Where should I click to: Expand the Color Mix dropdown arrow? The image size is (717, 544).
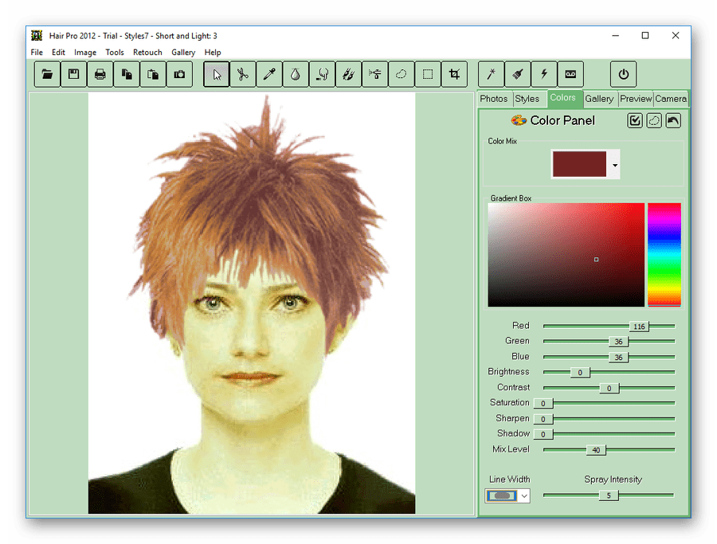click(615, 165)
